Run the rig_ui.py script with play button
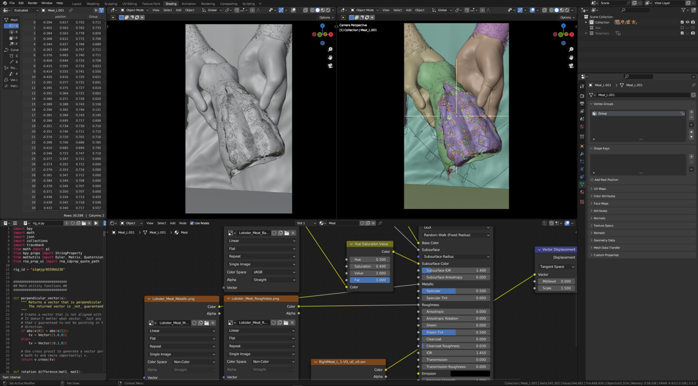Screen dimensions: 698x386 click(x=96, y=223)
